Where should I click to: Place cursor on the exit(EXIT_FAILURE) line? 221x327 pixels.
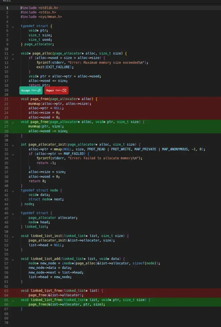pos(55,67)
